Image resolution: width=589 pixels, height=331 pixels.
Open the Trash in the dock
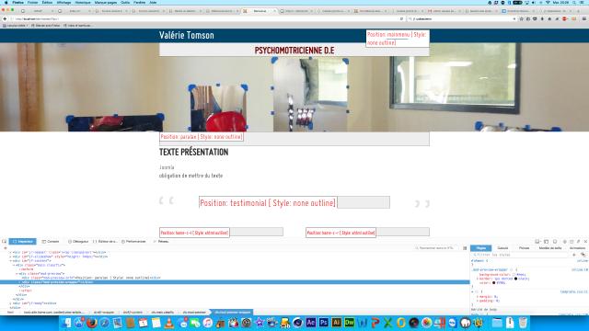[523, 323]
